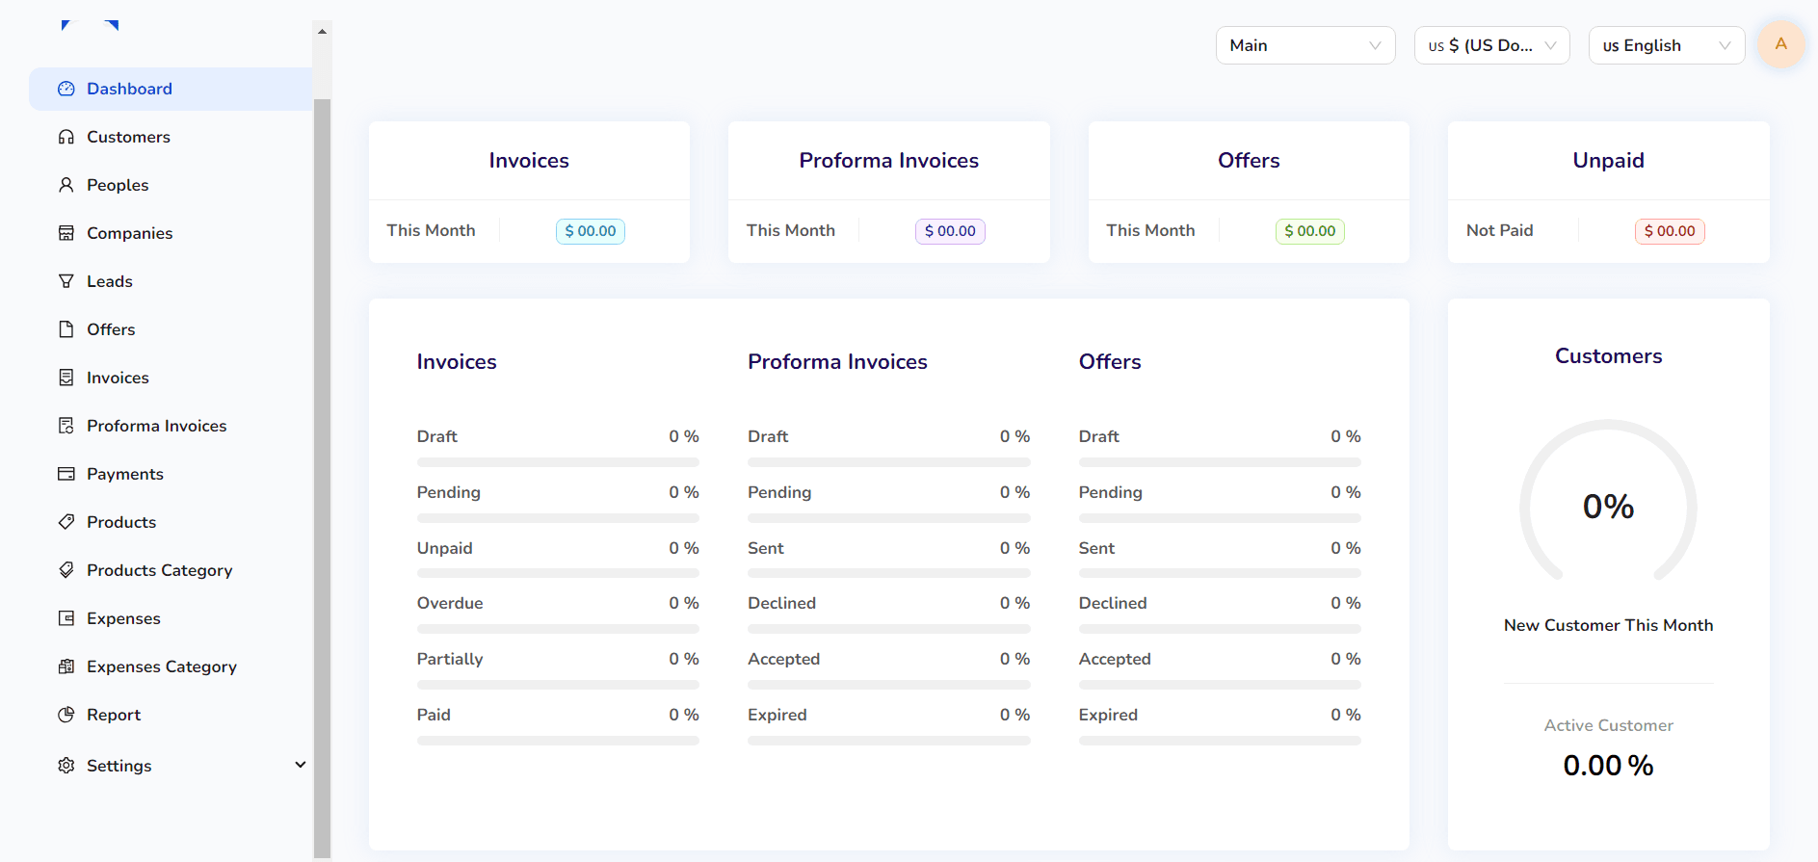
Task: Click the Settings gear icon
Action: tap(66, 766)
